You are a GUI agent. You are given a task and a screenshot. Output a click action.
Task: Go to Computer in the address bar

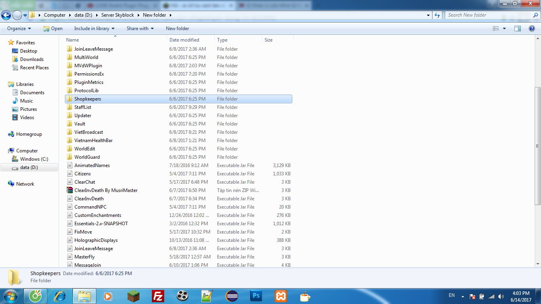click(55, 15)
